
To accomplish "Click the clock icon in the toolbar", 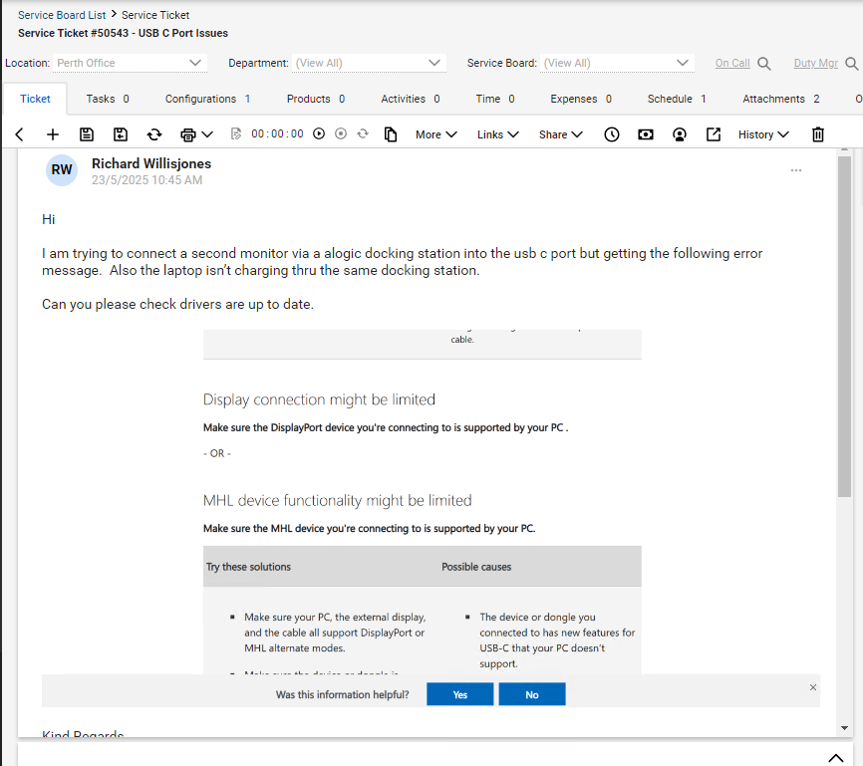I will 612,134.
